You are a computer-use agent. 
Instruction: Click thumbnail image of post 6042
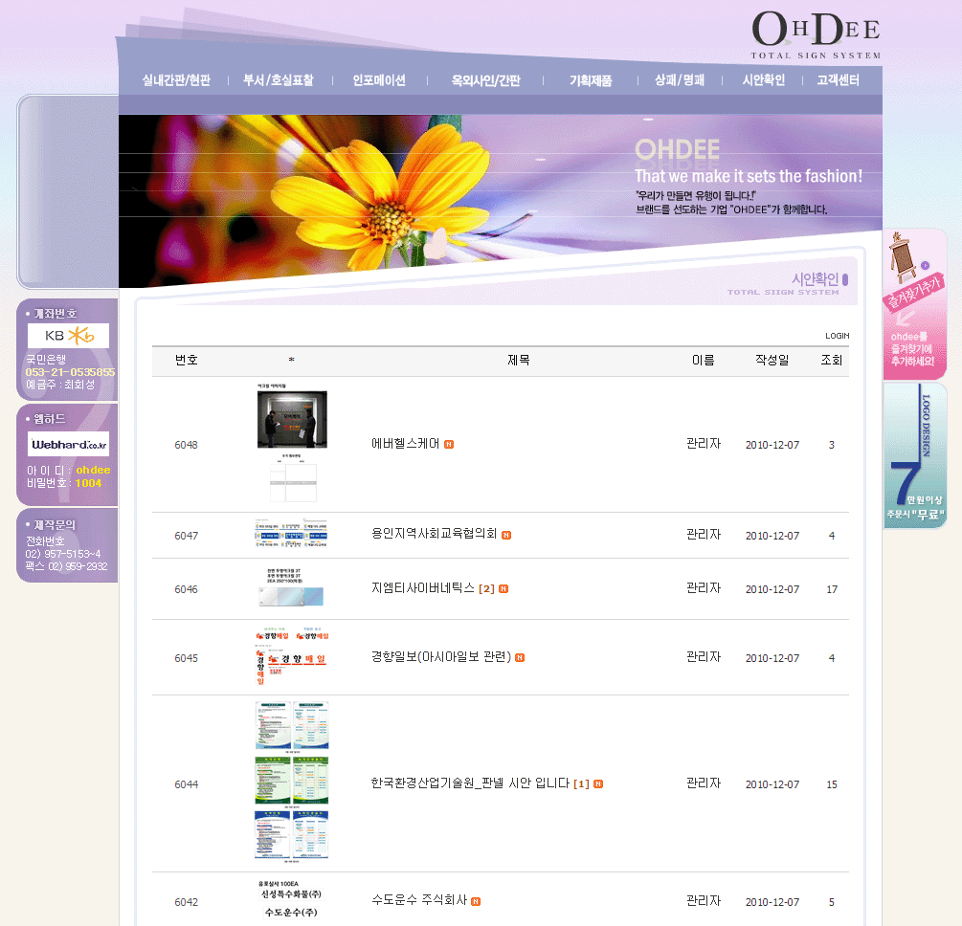pyautogui.click(x=291, y=900)
